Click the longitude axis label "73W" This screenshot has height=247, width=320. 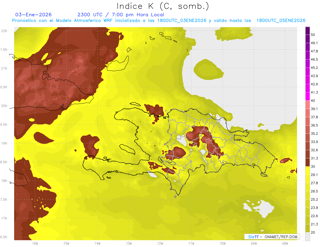[x=129, y=243]
